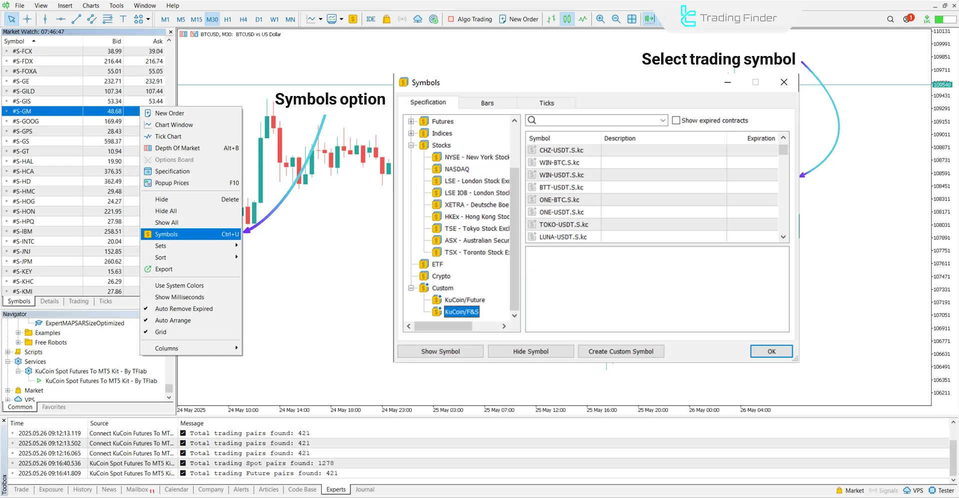Open the Market with the shopping bag icon
This screenshot has height=498, width=959.
coord(386,19)
